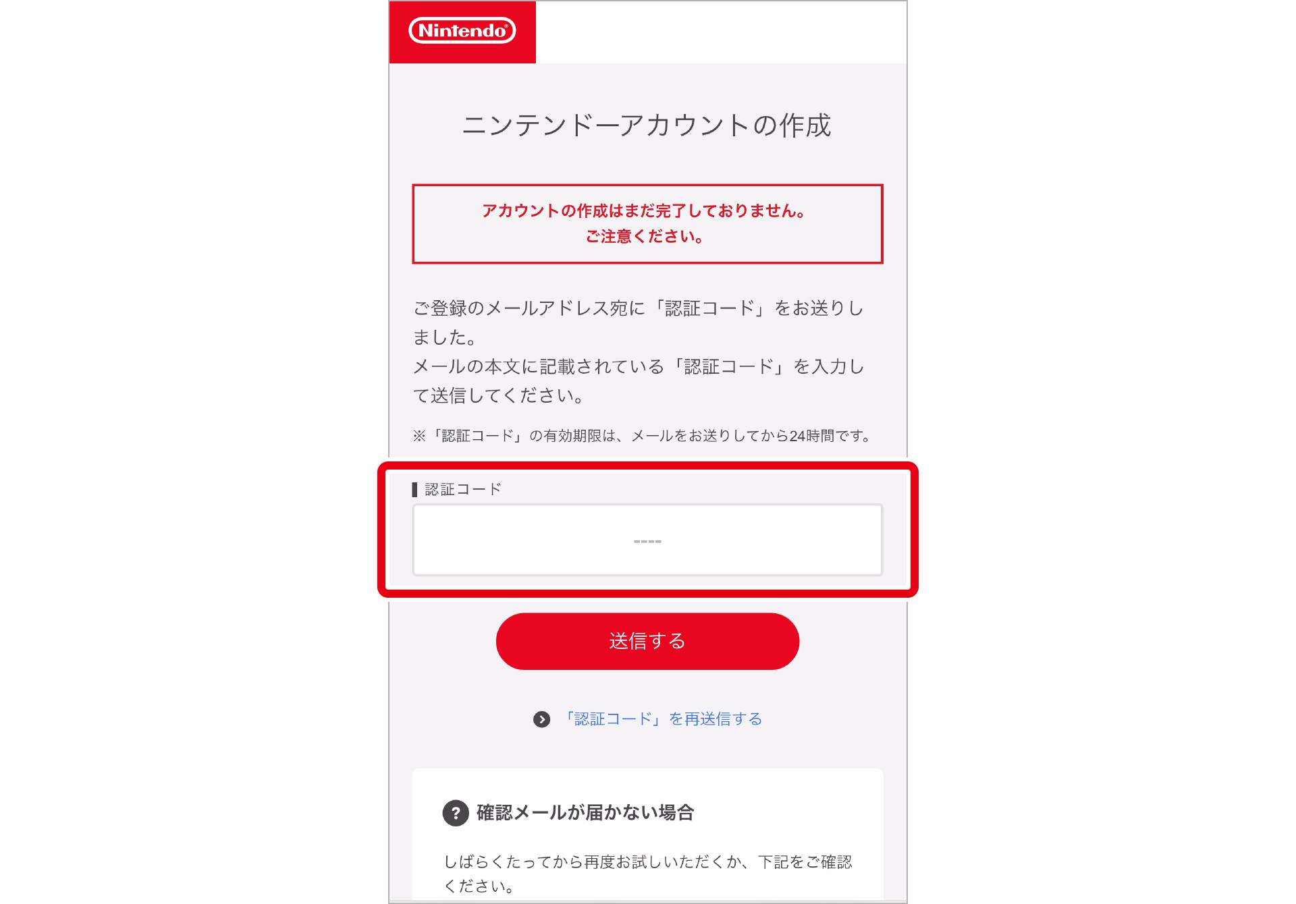Click the しばらくたってから再度お試し help text
This screenshot has width=1296, height=904.
(648, 874)
